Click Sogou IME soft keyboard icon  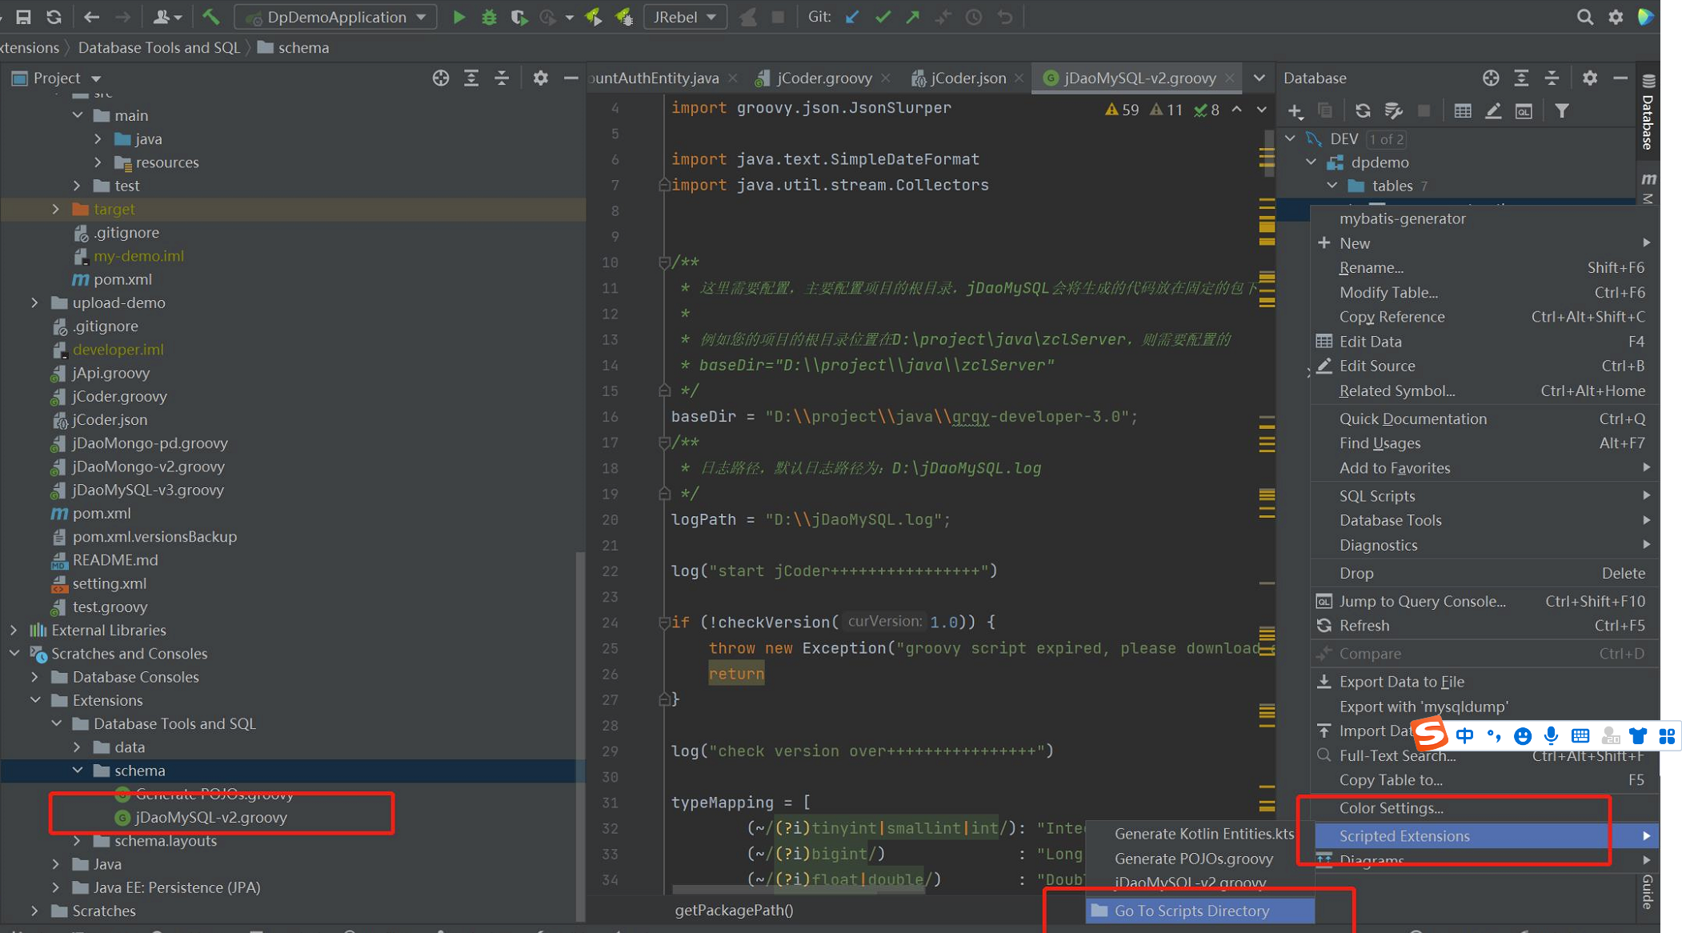pyautogui.click(x=1580, y=735)
